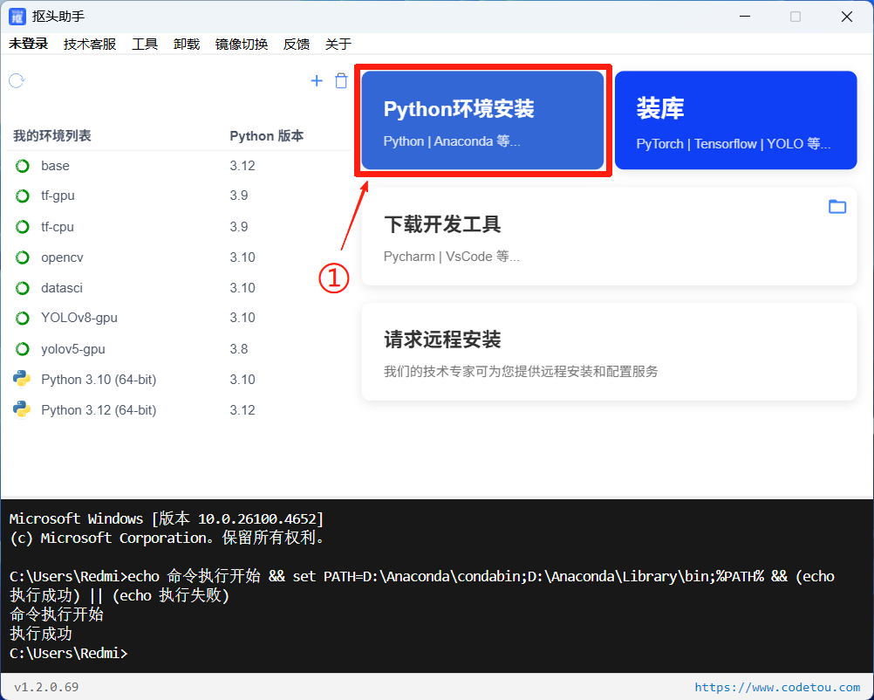Select Python 3.12 (64-bit) entry
Image resolution: width=874 pixels, height=700 pixels.
(178, 410)
